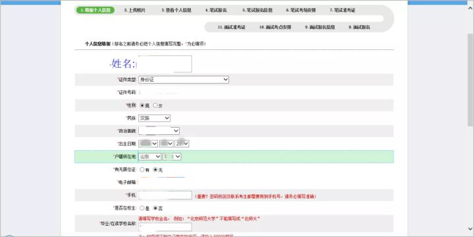This screenshot has height=237, width=474.
Task: Click the red 请填写学校全名 hint
Action: [199, 219]
